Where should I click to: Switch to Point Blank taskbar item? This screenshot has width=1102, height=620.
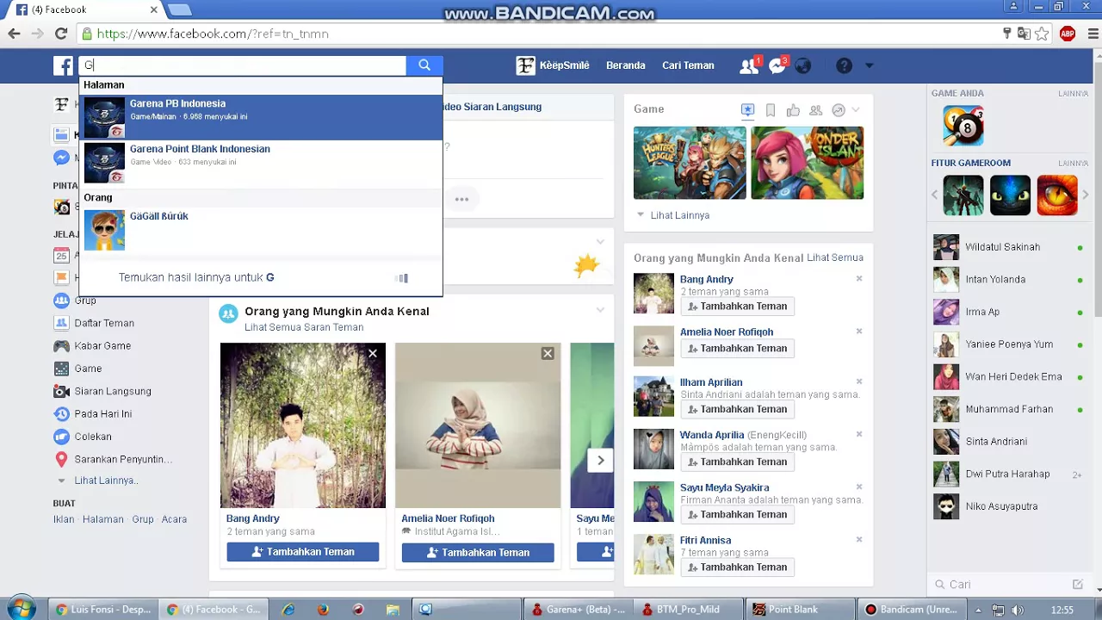point(800,610)
